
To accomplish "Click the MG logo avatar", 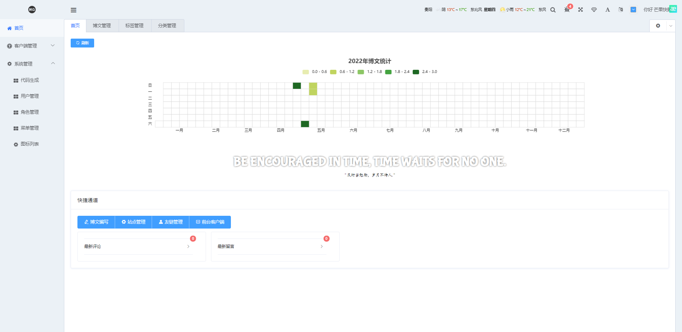I will pyautogui.click(x=32, y=10).
